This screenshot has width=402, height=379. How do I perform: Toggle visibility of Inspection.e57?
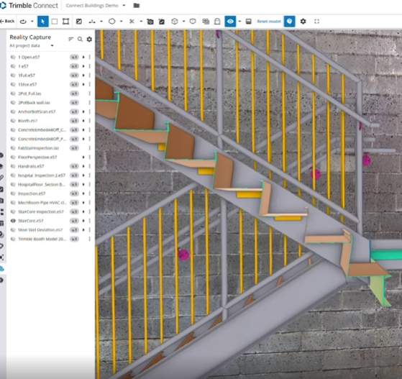pos(13,193)
